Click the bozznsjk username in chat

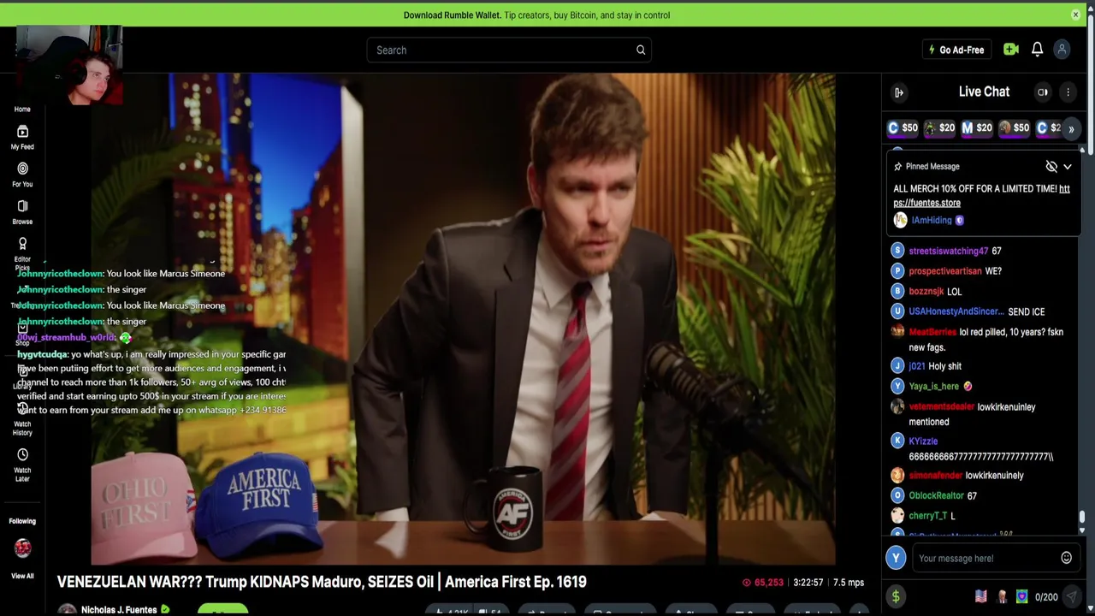pyautogui.click(x=926, y=292)
